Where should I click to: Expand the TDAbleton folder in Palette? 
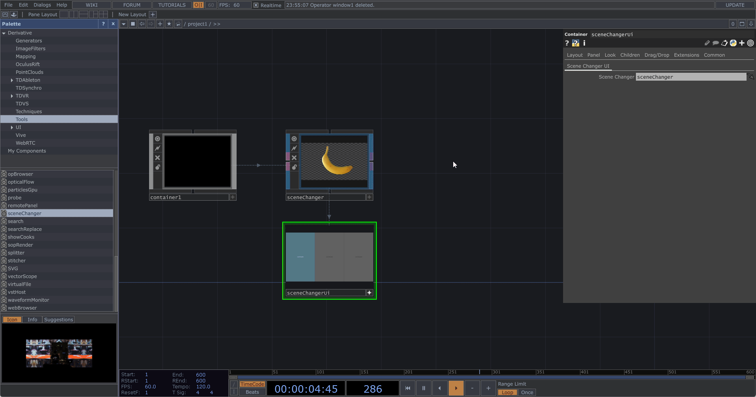tap(12, 80)
